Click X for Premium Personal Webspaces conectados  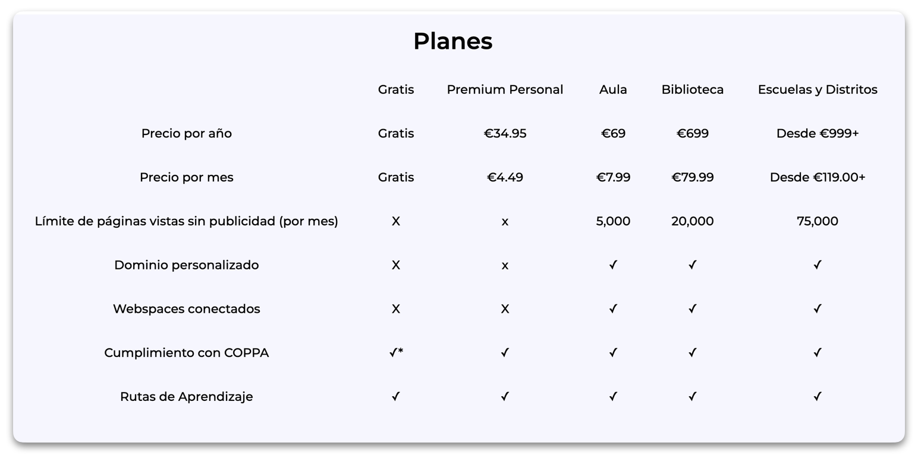tap(505, 309)
